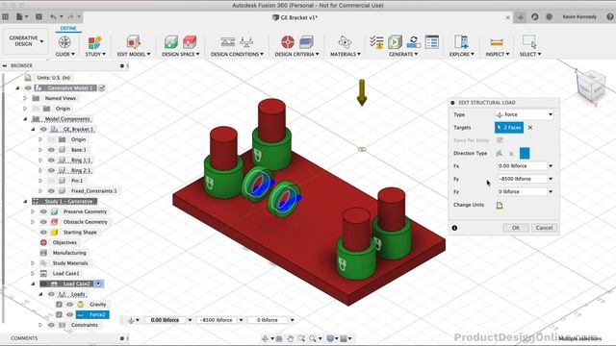This screenshot has height=346, width=616.
Task: Open the Guide compass icon
Action: (x=64, y=42)
